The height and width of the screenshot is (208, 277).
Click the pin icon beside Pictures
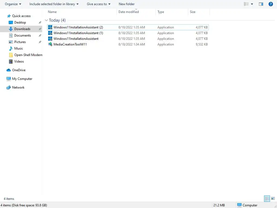(x=40, y=42)
